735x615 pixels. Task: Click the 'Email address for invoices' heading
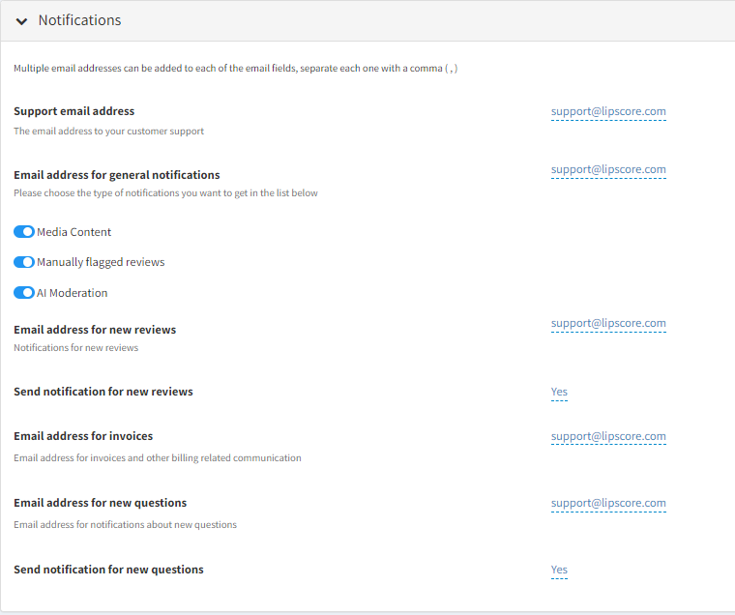click(x=83, y=436)
